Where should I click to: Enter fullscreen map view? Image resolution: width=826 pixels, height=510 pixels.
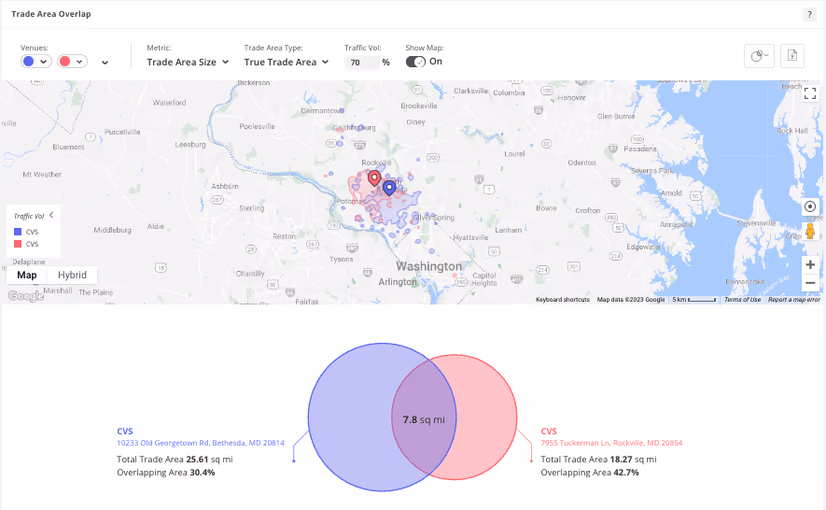tap(810, 94)
